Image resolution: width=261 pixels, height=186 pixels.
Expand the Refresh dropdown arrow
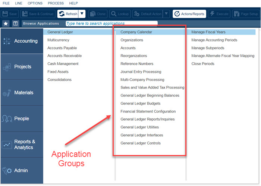tap(82, 14)
